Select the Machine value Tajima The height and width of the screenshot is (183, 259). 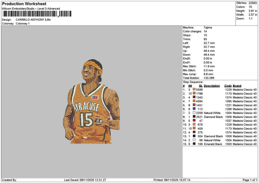[x=208, y=28]
